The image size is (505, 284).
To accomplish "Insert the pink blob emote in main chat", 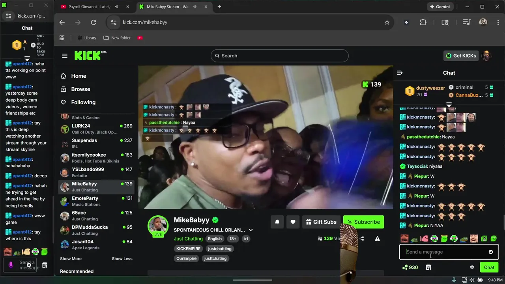I will [424, 239].
